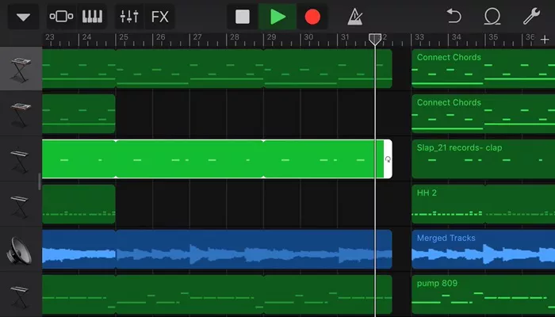Jump to bar 29 on ruler
This screenshot has width=555, height=317.
pos(271,37)
